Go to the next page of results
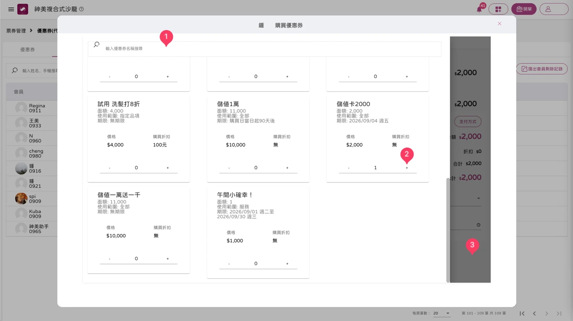 (x=547, y=313)
